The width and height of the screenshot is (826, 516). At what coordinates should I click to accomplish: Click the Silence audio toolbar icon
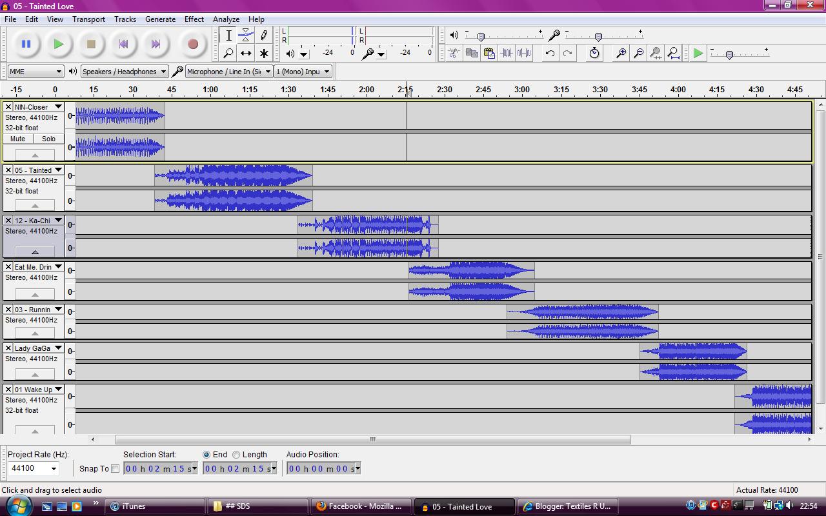[524, 53]
